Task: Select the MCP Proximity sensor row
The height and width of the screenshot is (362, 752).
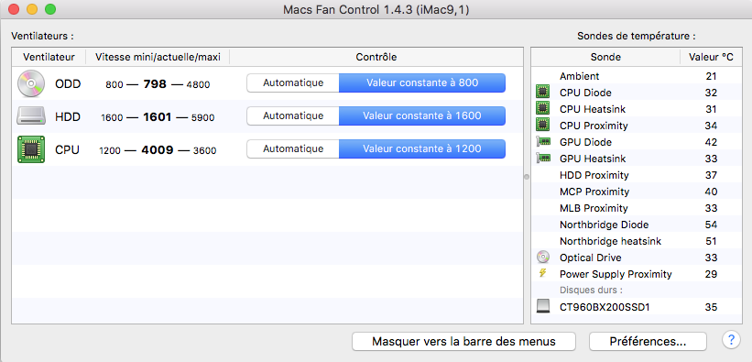Action: click(x=637, y=192)
